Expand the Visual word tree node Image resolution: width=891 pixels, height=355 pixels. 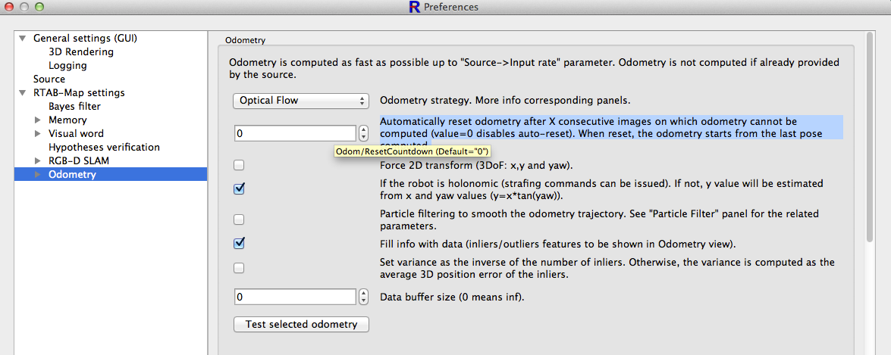(x=38, y=134)
